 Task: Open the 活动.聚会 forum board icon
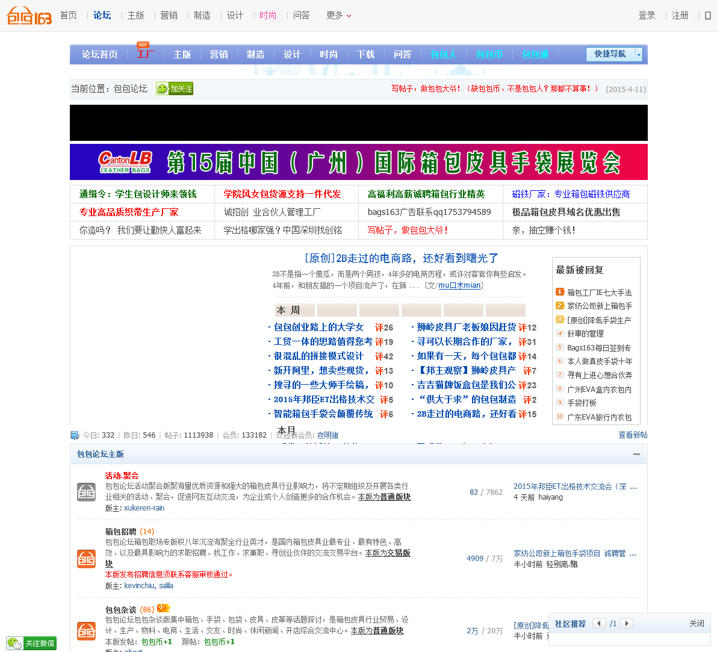pyautogui.click(x=87, y=492)
